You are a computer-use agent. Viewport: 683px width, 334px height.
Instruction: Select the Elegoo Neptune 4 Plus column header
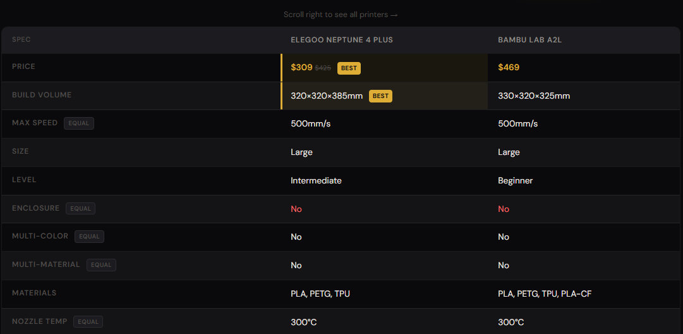(342, 40)
